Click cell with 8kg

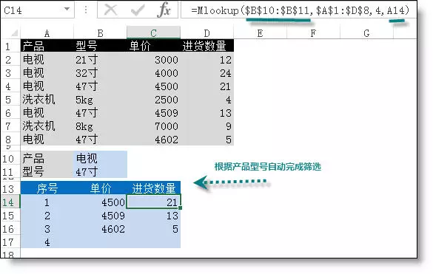tap(100, 126)
